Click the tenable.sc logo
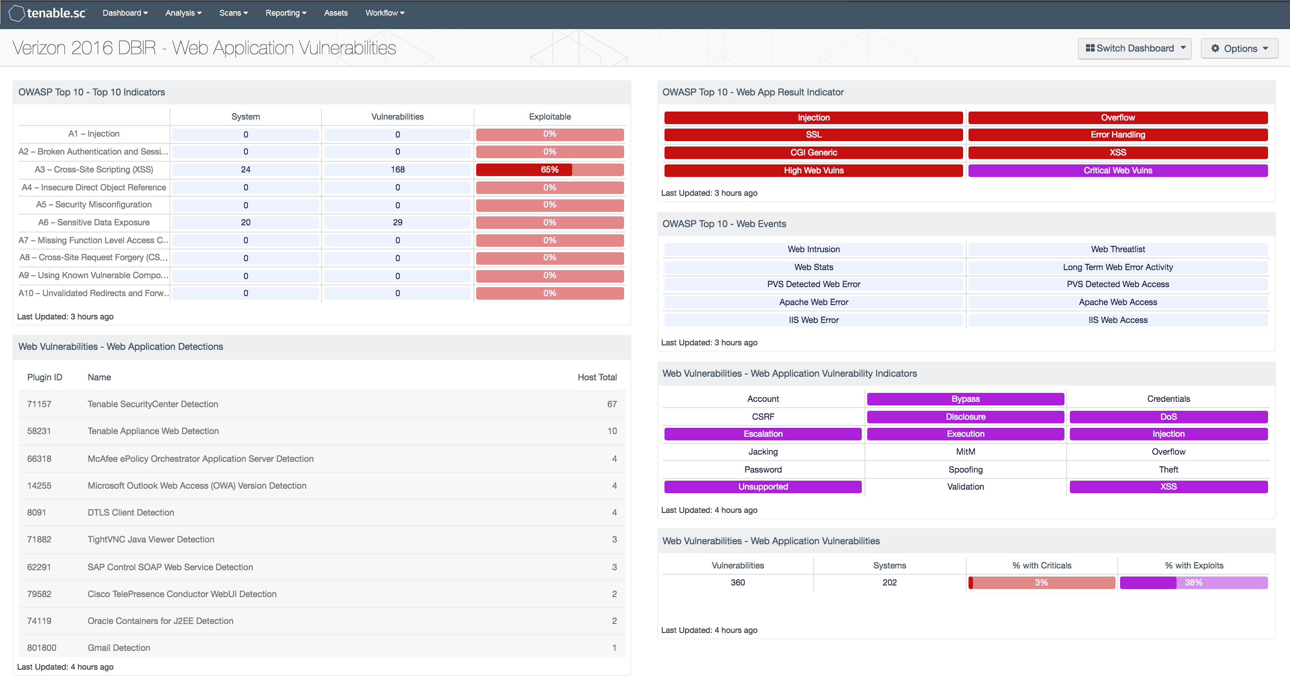 click(48, 13)
